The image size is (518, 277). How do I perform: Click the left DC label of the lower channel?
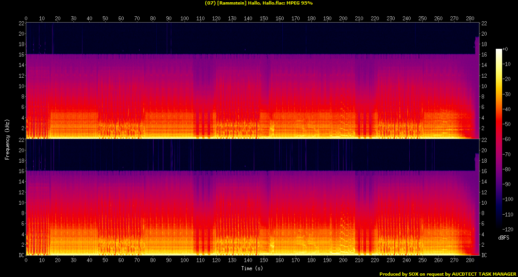click(21, 255)
